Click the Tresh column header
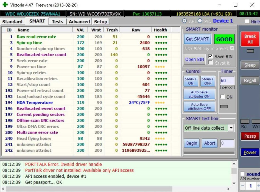 pos(112,30)
